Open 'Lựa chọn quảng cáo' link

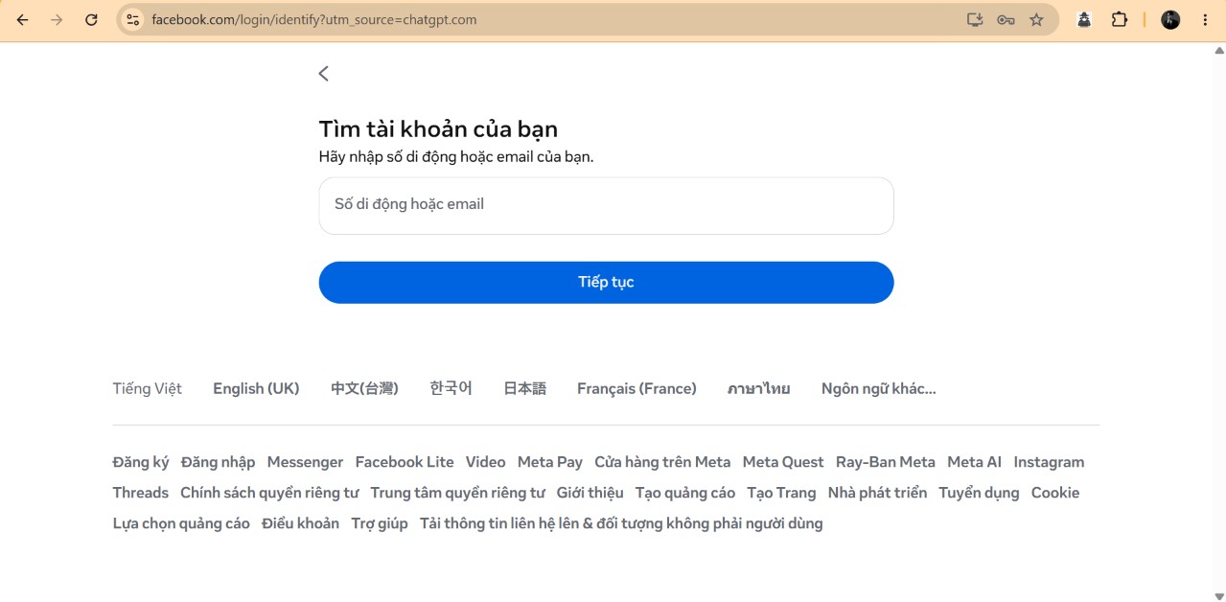tap(181, 523)
